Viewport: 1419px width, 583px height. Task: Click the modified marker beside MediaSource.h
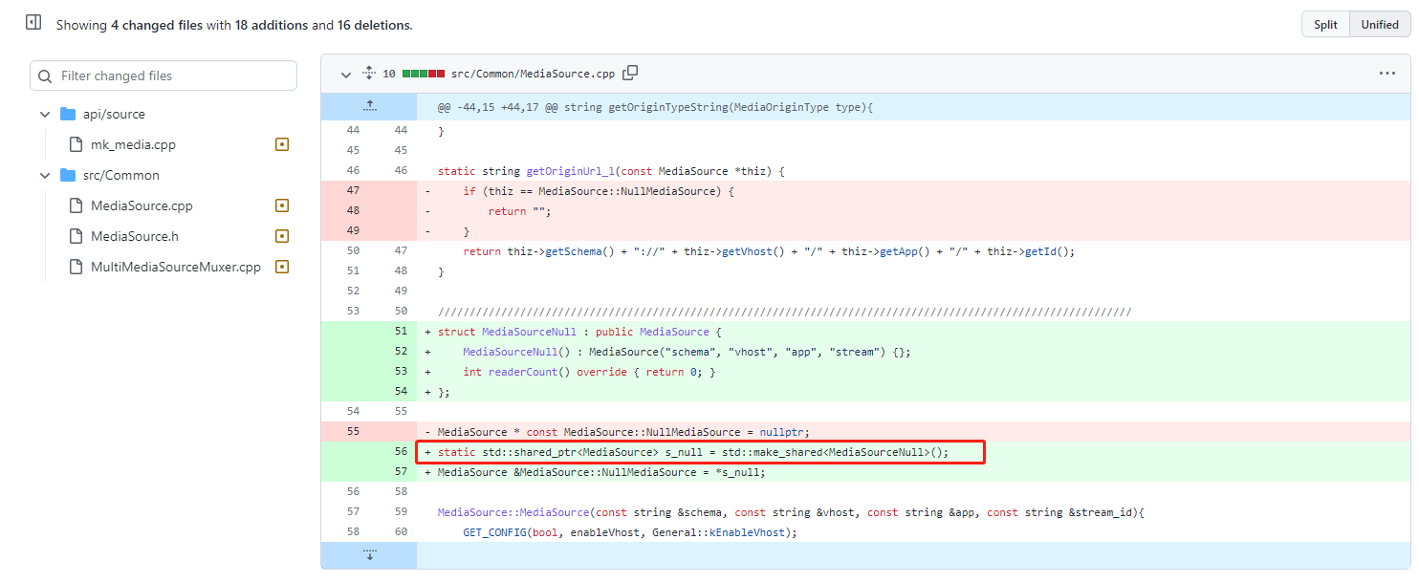coord(281,235)
